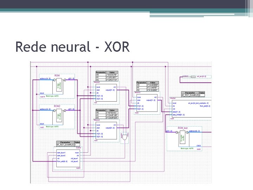Select the top first-layer Neuron2 block (inst)
Viewport: 253px width, 190px height.
106,93
